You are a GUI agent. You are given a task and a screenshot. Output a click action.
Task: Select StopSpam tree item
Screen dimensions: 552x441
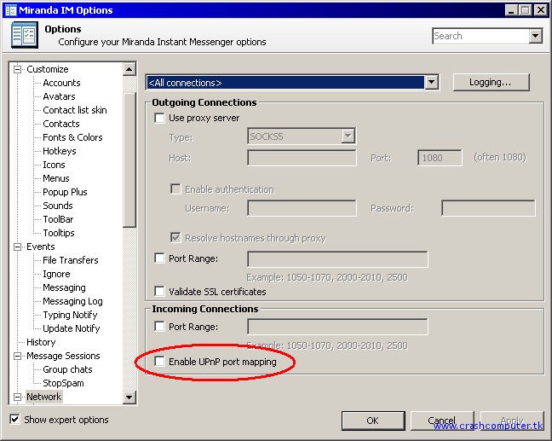63,383
